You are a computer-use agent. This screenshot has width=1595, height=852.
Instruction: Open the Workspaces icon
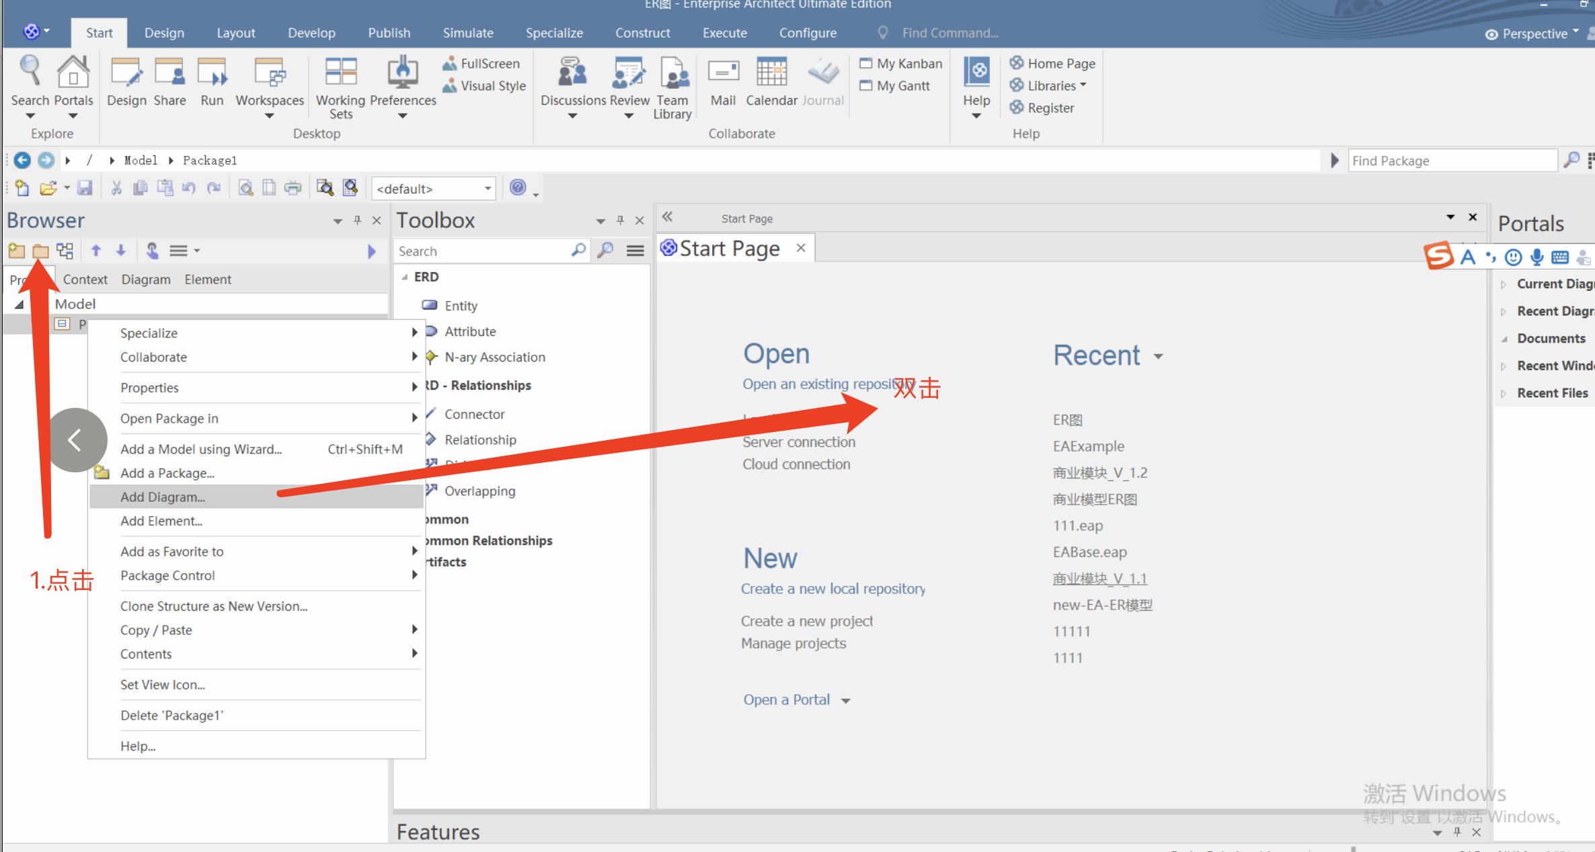(x=270, y=72)
